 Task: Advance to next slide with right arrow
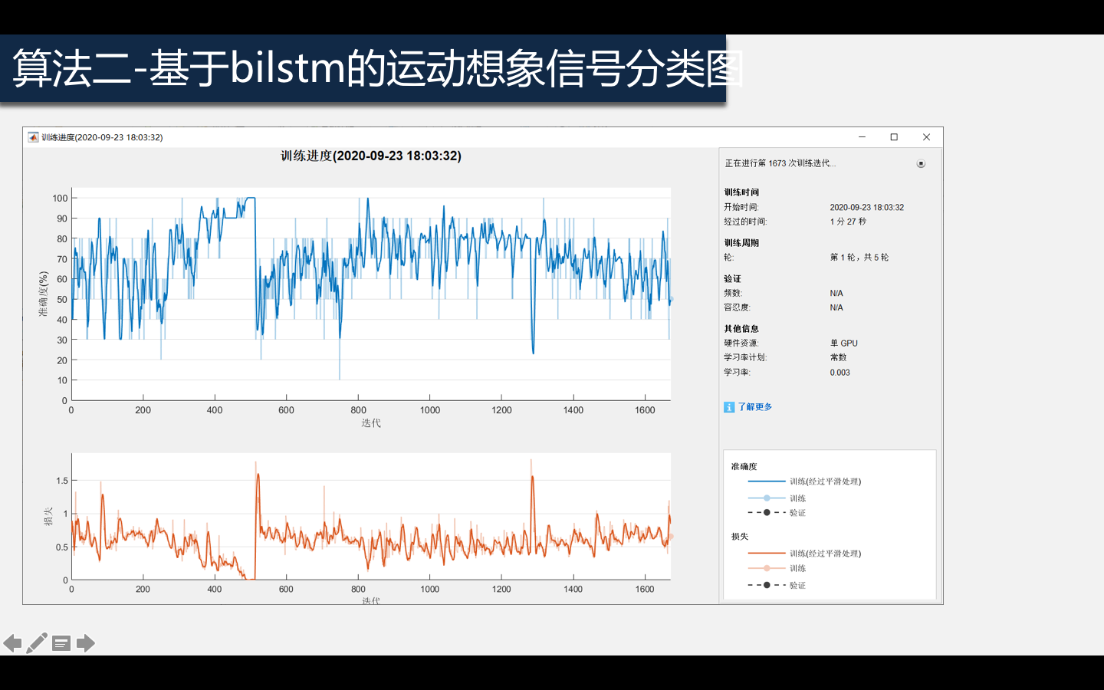[86, 643]
